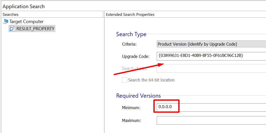
Task: Click the 'Minimum:' label
Action: 131,108
